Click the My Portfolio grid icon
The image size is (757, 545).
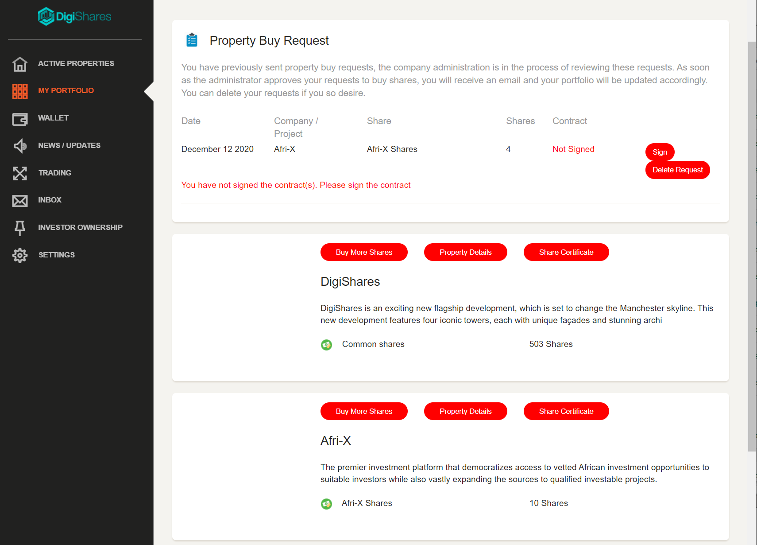[20, 91]
